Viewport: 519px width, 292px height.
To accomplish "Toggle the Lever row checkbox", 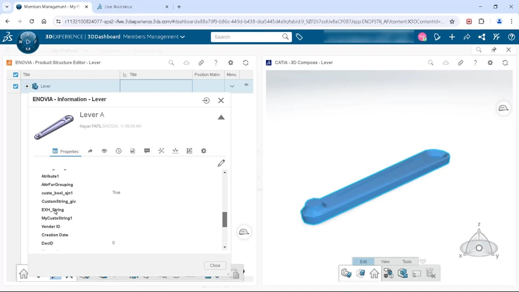I will pos(16,86).
